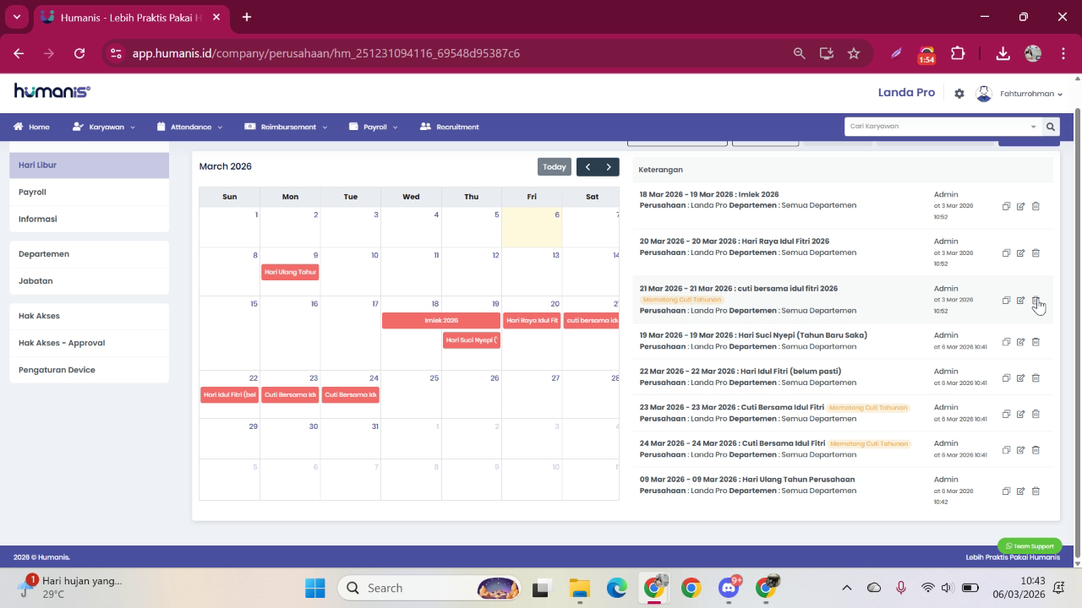The width and height of the screenshot is (1082, 608).
Task: Edit the Hari Ulang Tahun Perusahaan entry
Action: pyautogui.click(x=1020, y=491)
